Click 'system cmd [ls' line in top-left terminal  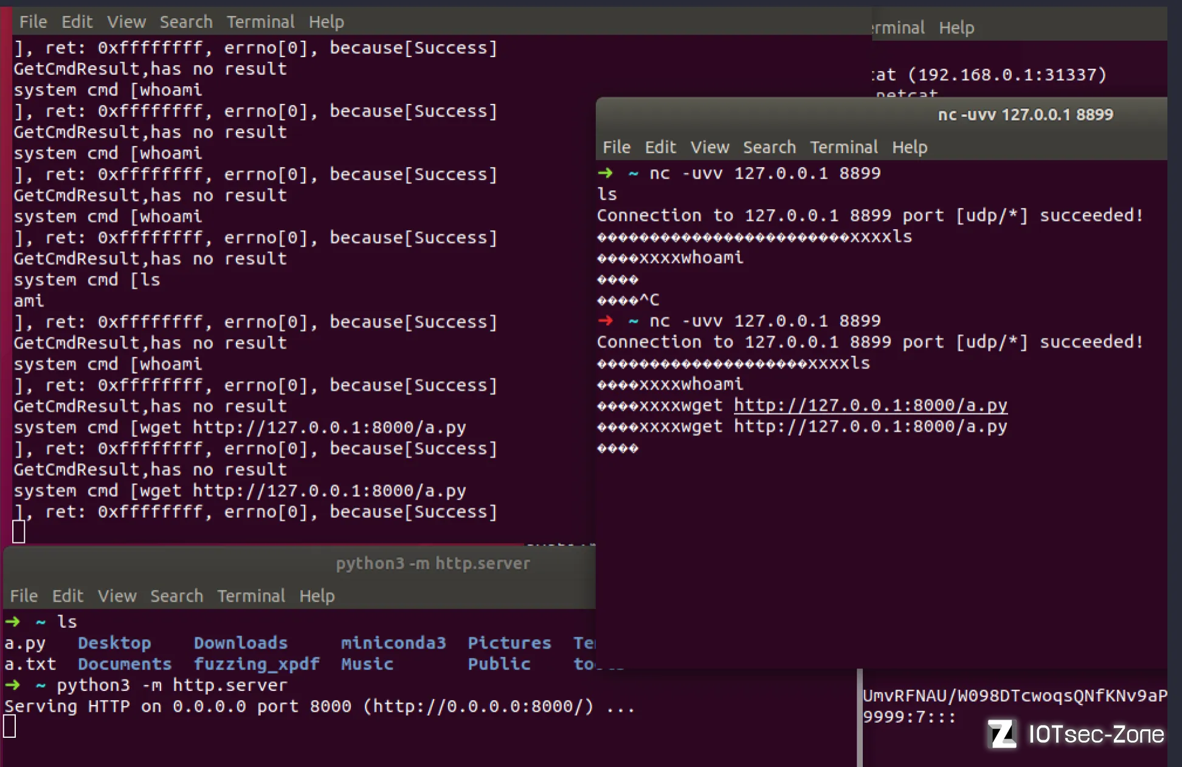pos(87,280)
